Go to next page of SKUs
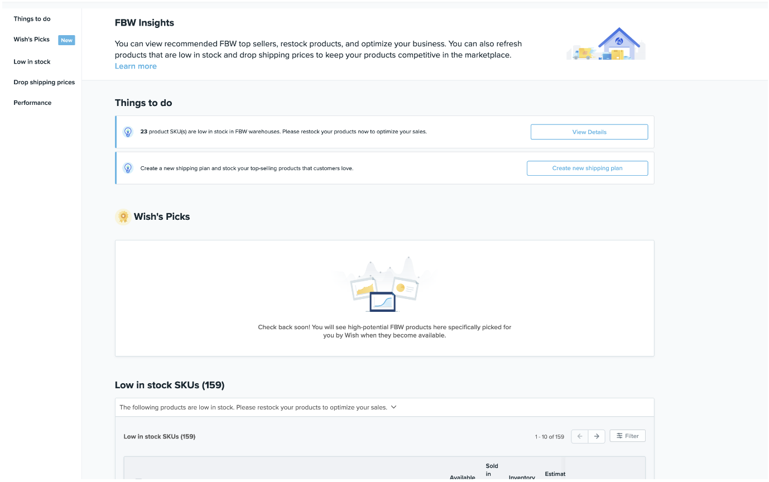The height and width of the screenshot is (482, 769). point(597,436)
